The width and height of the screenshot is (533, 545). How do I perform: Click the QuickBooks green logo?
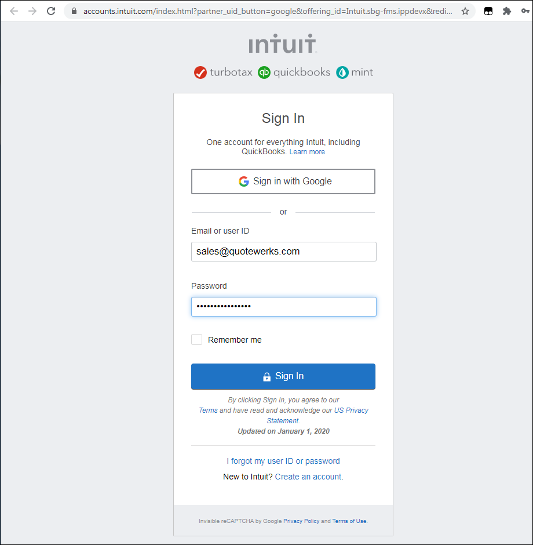point(264,72)
